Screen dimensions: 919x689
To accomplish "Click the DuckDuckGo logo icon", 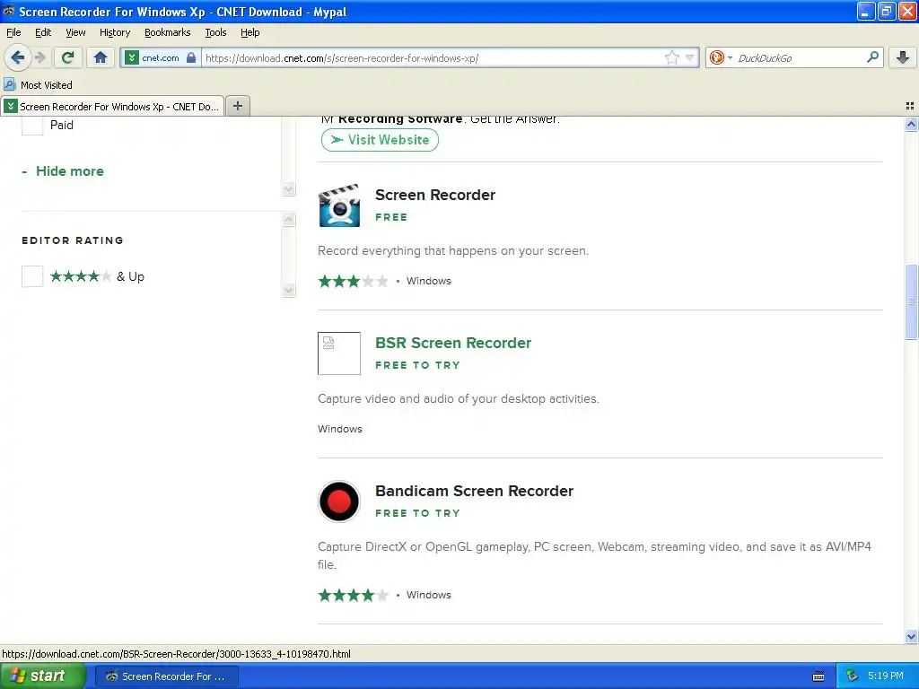I will click(716, 57).
